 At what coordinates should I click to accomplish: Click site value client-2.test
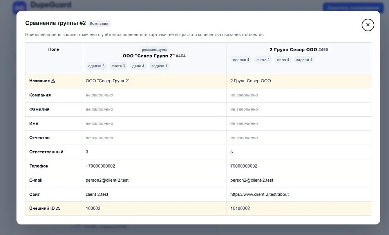(97, 194)
